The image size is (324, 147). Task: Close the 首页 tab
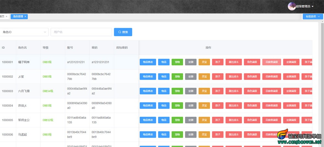(6, 17)
